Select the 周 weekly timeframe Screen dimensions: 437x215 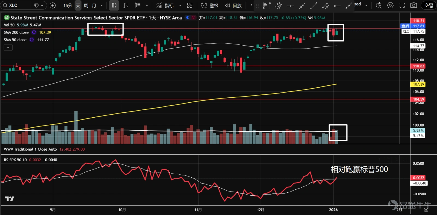point(86,5)
